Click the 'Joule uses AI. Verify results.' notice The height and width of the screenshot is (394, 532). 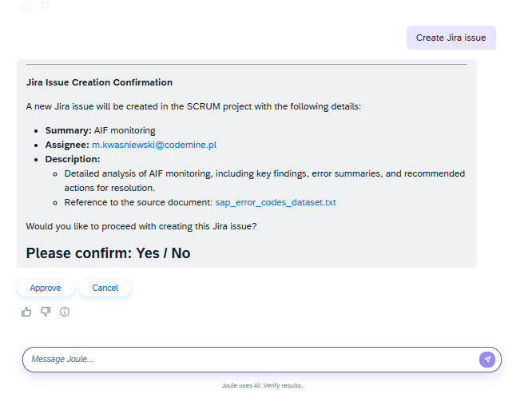click(262, 385)
